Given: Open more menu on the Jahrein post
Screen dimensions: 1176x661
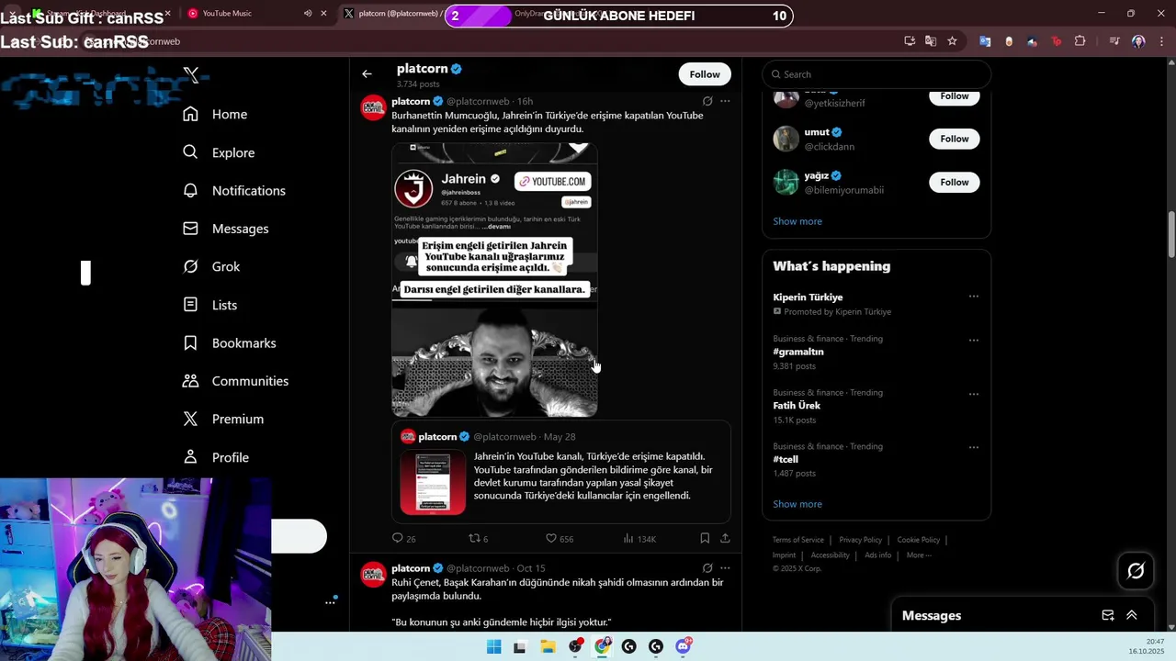Looking at the screenshot, I should pyautogui.click(x=725, y=101).
